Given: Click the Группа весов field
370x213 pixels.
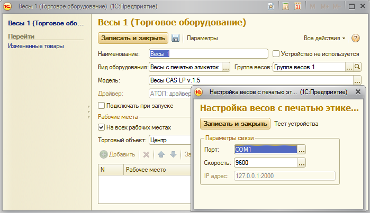Looking at the screenshot, I should (x=309, y=67).
